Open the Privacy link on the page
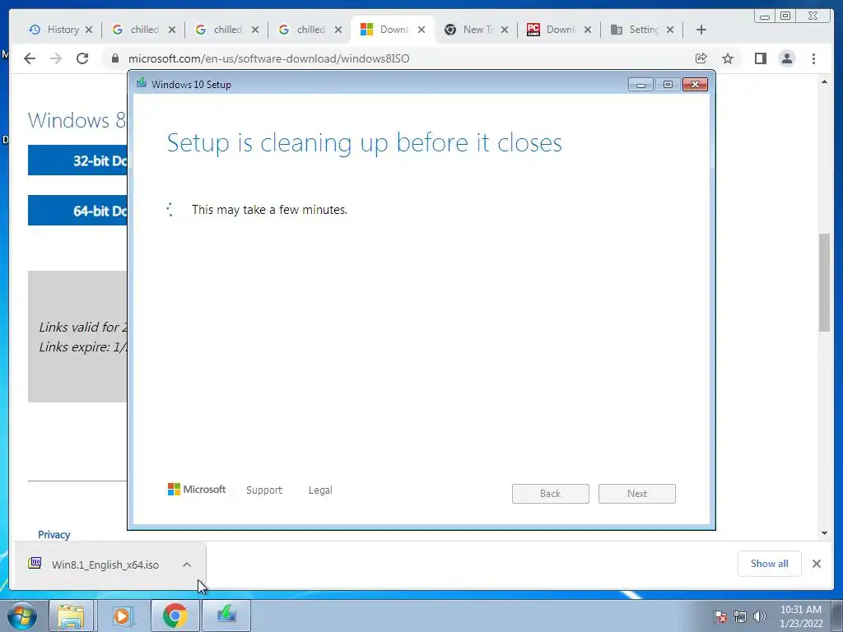The width and height of the screenshot is (843, 632). tap(54, 535)
